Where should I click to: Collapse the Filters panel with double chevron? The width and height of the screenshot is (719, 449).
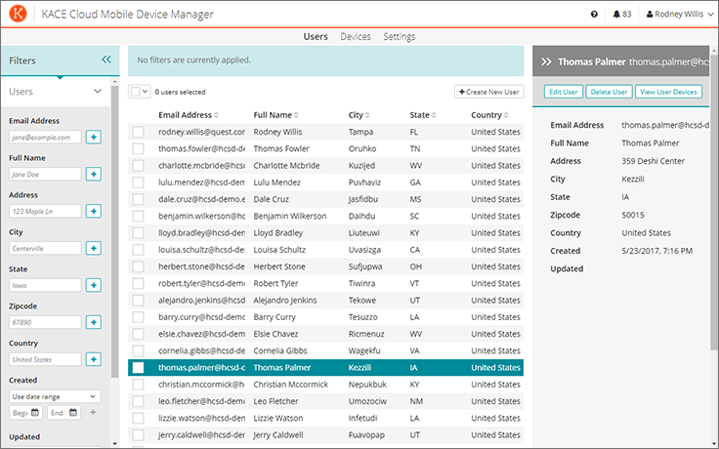point(106,60)
